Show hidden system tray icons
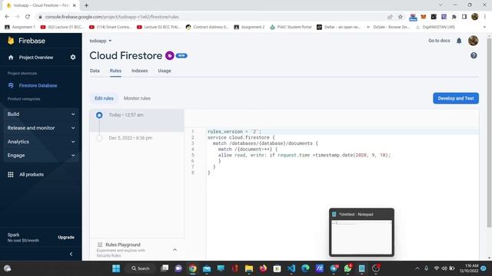 [x=417, y=268]
